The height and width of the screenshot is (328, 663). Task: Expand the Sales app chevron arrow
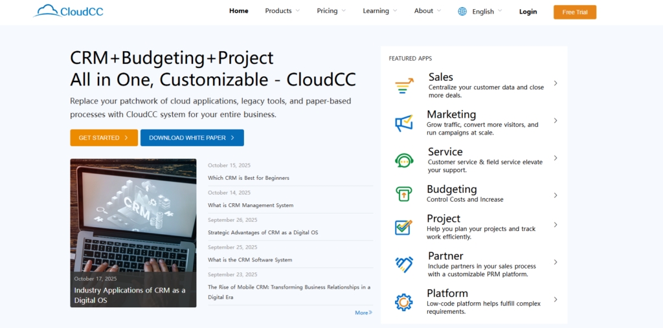coord(556,83)
